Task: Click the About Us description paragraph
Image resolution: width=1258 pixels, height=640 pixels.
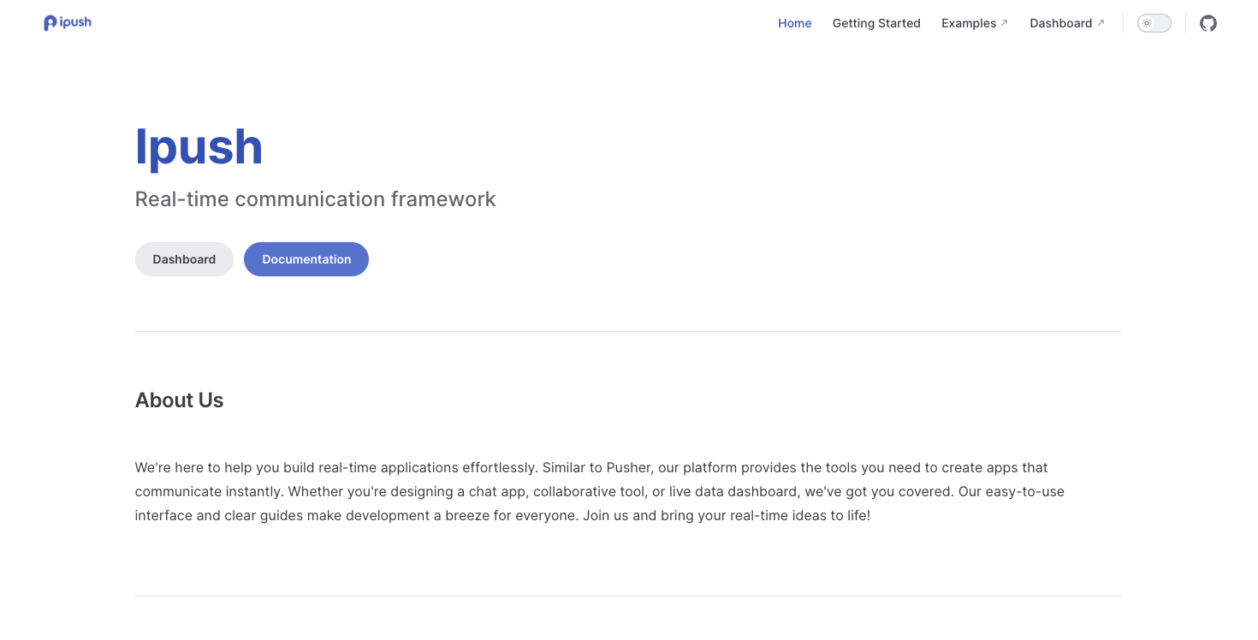Action: pos(600,492)
